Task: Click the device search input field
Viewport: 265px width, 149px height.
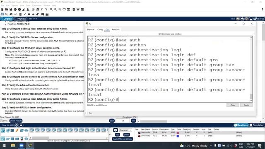Action: (x=14, y=135)
